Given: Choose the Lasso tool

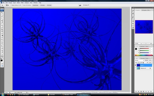Looking at the screenshot, I should tap(2, 17).
